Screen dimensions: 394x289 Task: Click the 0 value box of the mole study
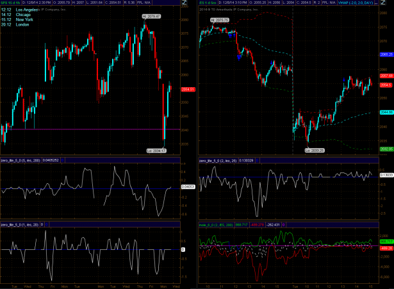pyautogui.click(x=283, y=225)
